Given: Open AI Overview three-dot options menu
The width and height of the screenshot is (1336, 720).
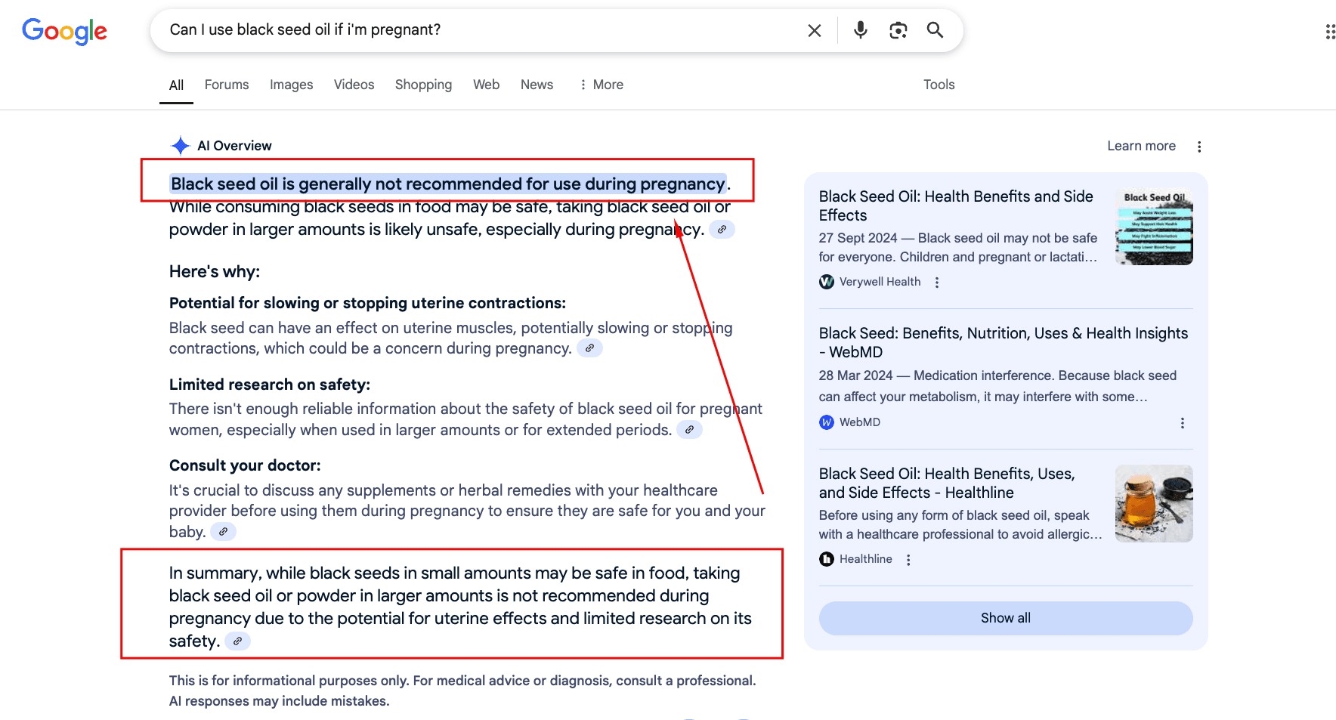Looking at the screenshot, I should click(1199, 147).
